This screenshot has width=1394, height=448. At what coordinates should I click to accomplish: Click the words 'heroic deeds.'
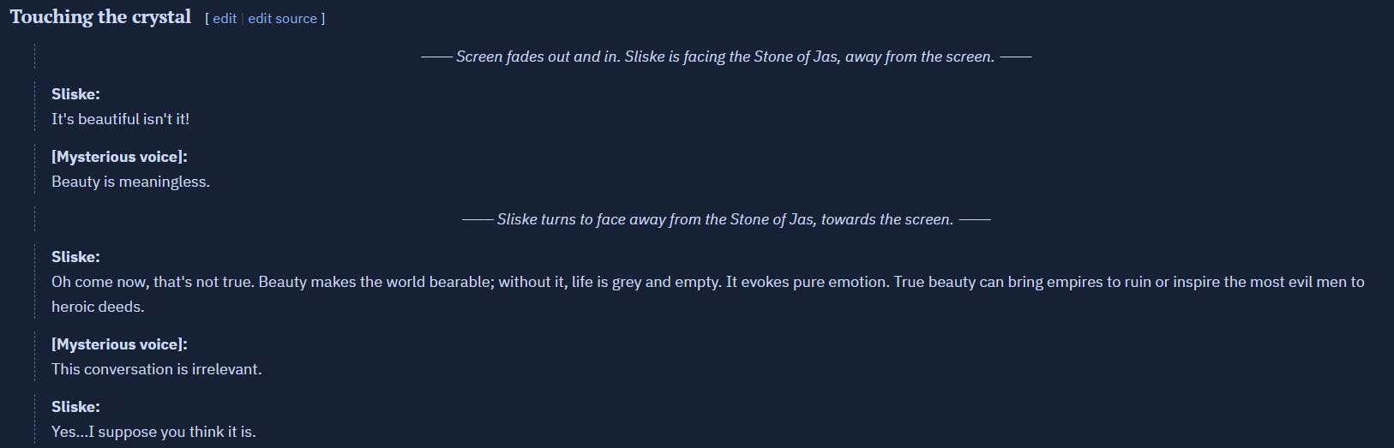[98, 307]
